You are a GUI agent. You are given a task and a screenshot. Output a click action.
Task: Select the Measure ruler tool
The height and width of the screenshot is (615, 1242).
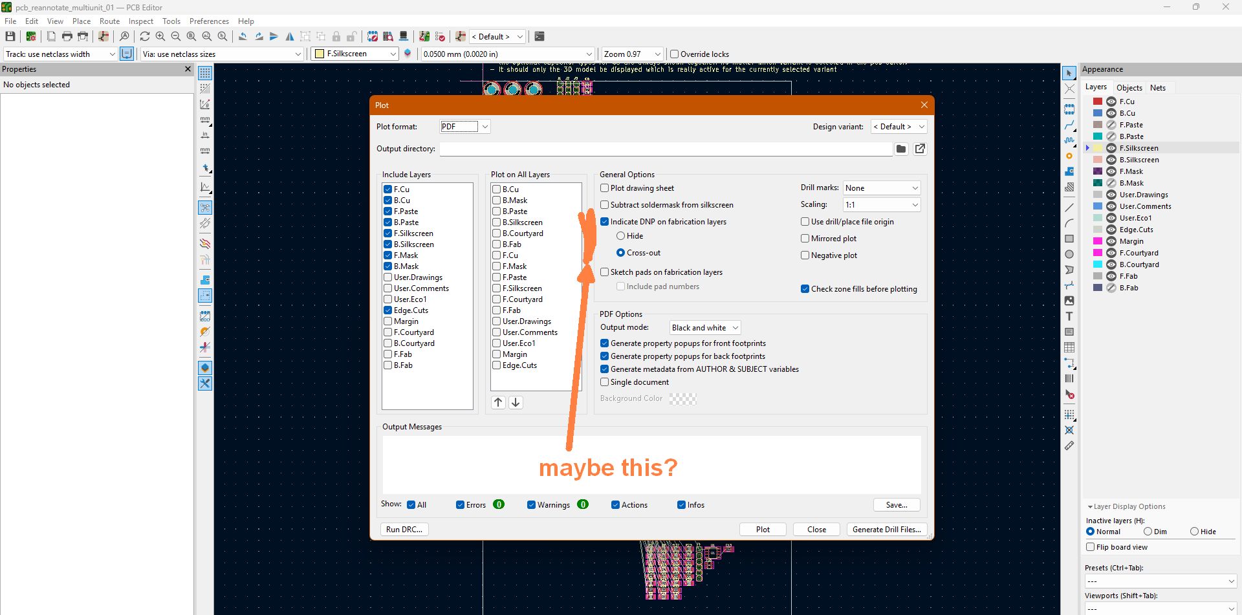1069,446
